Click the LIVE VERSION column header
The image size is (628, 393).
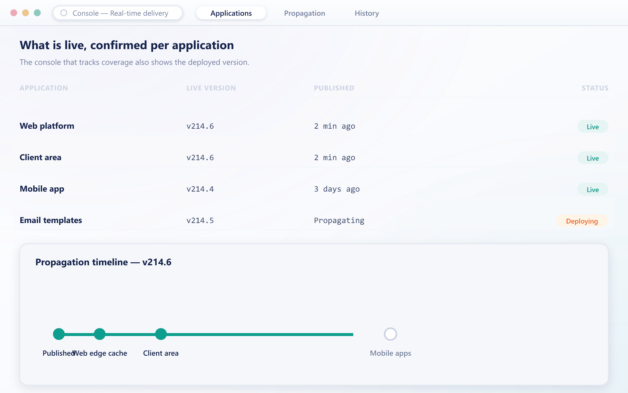coord(211,88)
